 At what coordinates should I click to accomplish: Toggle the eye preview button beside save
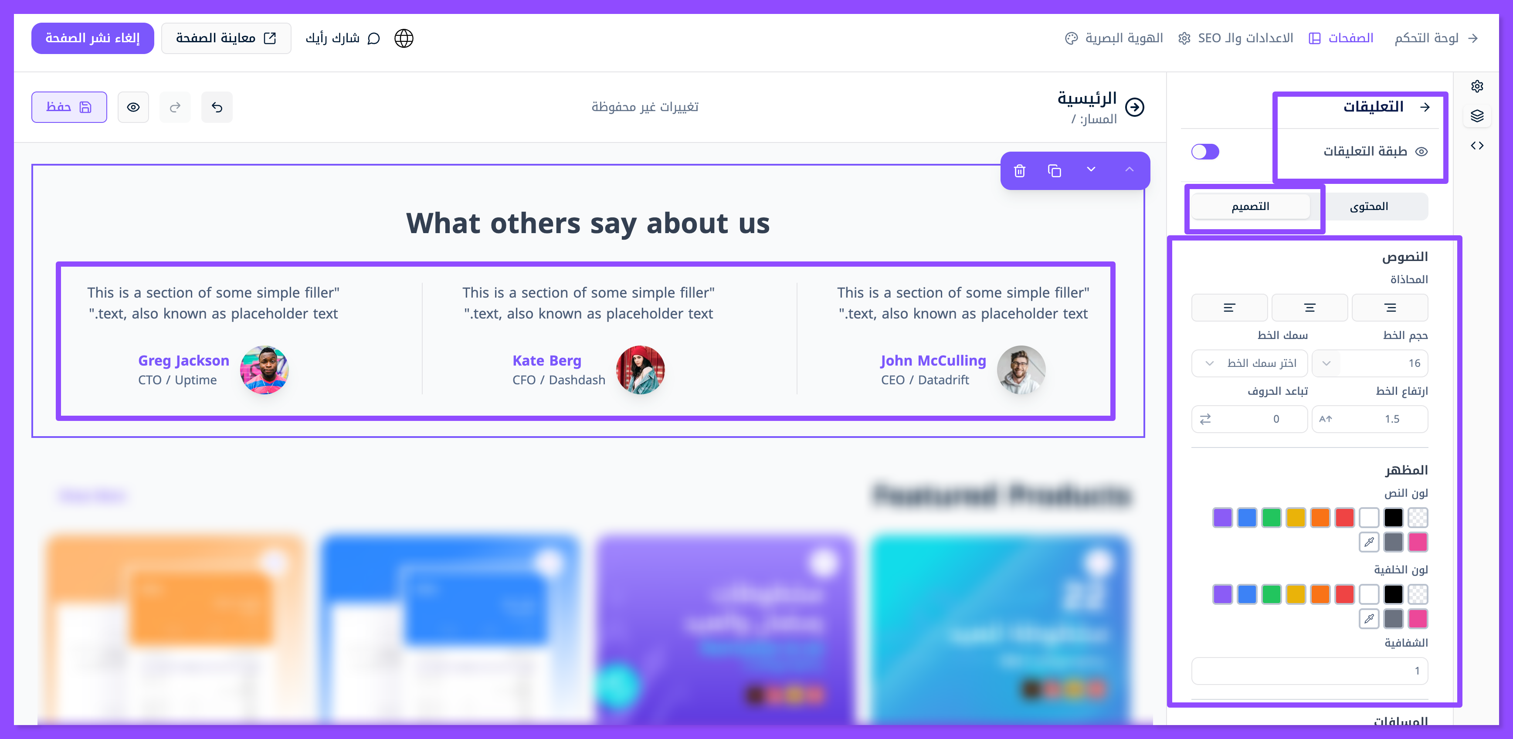tap(133, 107)
